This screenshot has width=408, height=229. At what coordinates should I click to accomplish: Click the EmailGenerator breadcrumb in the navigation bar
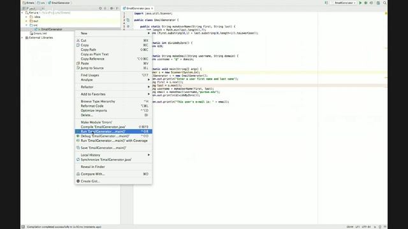pyautogui.click(x=59, y=3)
